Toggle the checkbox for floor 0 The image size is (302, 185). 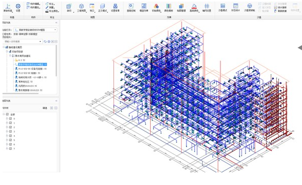tap(11, 118)
